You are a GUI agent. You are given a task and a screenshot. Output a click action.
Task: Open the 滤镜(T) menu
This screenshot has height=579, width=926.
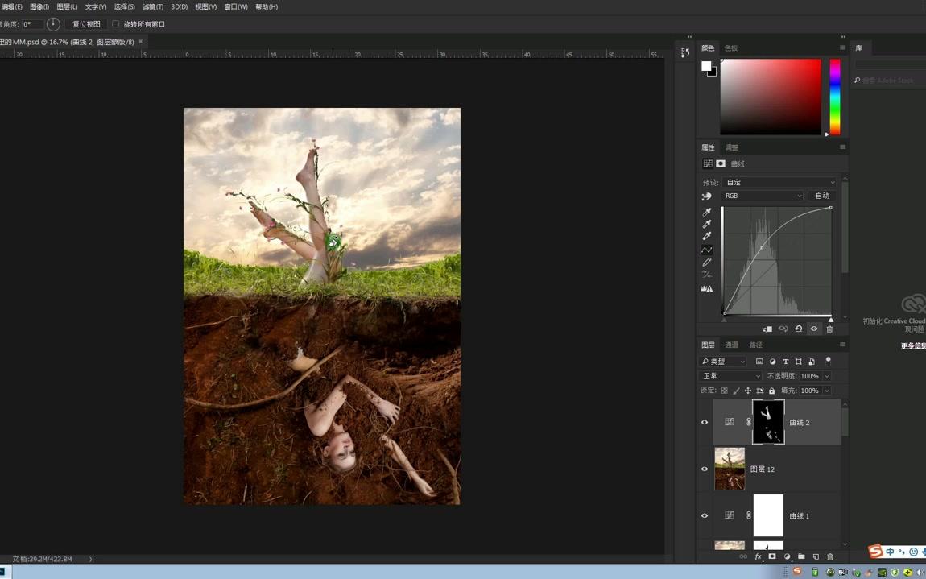[x=153, y=6]
